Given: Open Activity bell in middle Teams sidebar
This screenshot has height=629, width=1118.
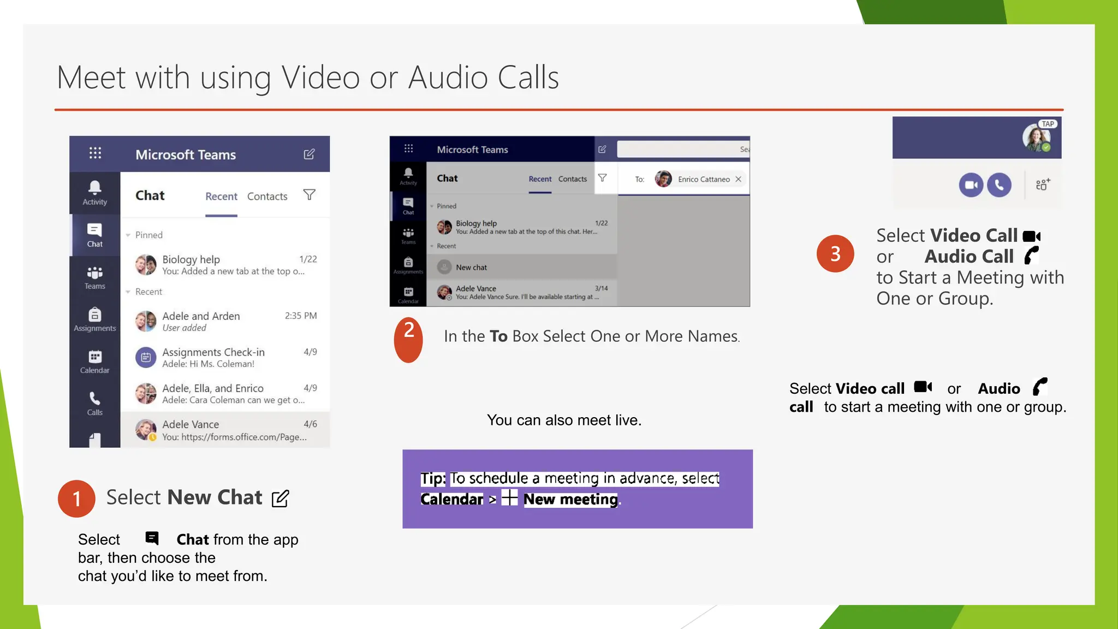Looking at the screenshot, I should (x=408, y=176).
